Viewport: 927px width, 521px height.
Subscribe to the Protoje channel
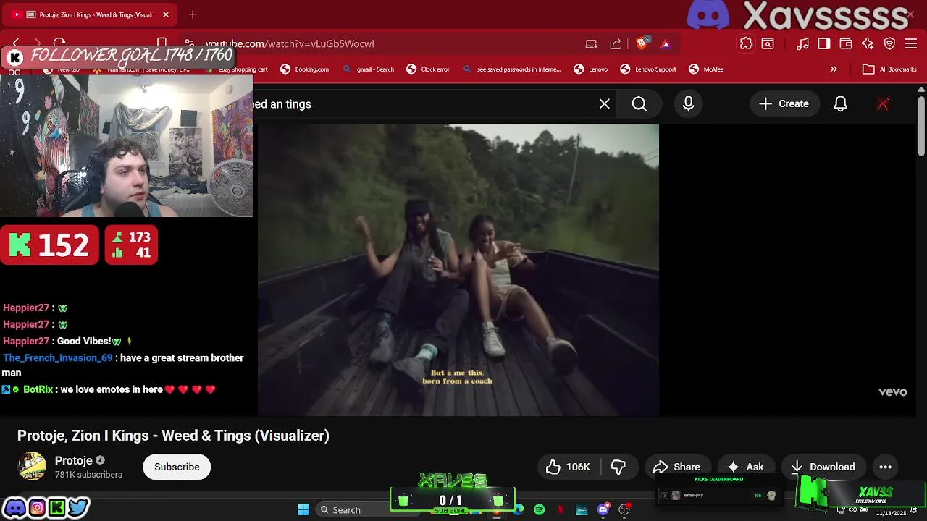tap(177, 467)
